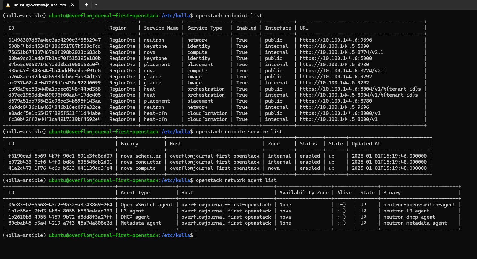
Task: Click 'neutron-l3-agent' binary cell
Action: tap(406, 211)
